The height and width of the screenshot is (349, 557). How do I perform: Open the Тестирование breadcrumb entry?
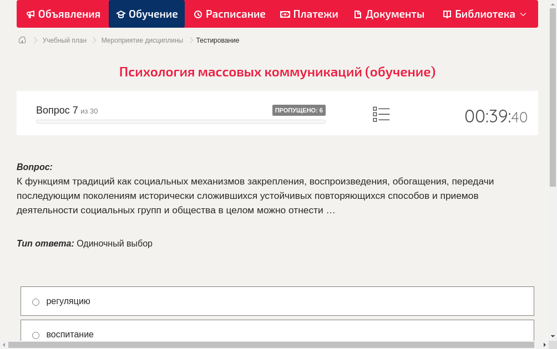[x=217, y=40]
